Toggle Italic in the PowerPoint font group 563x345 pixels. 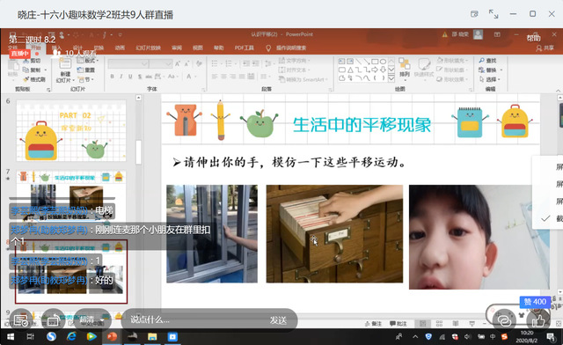(121, 77)
